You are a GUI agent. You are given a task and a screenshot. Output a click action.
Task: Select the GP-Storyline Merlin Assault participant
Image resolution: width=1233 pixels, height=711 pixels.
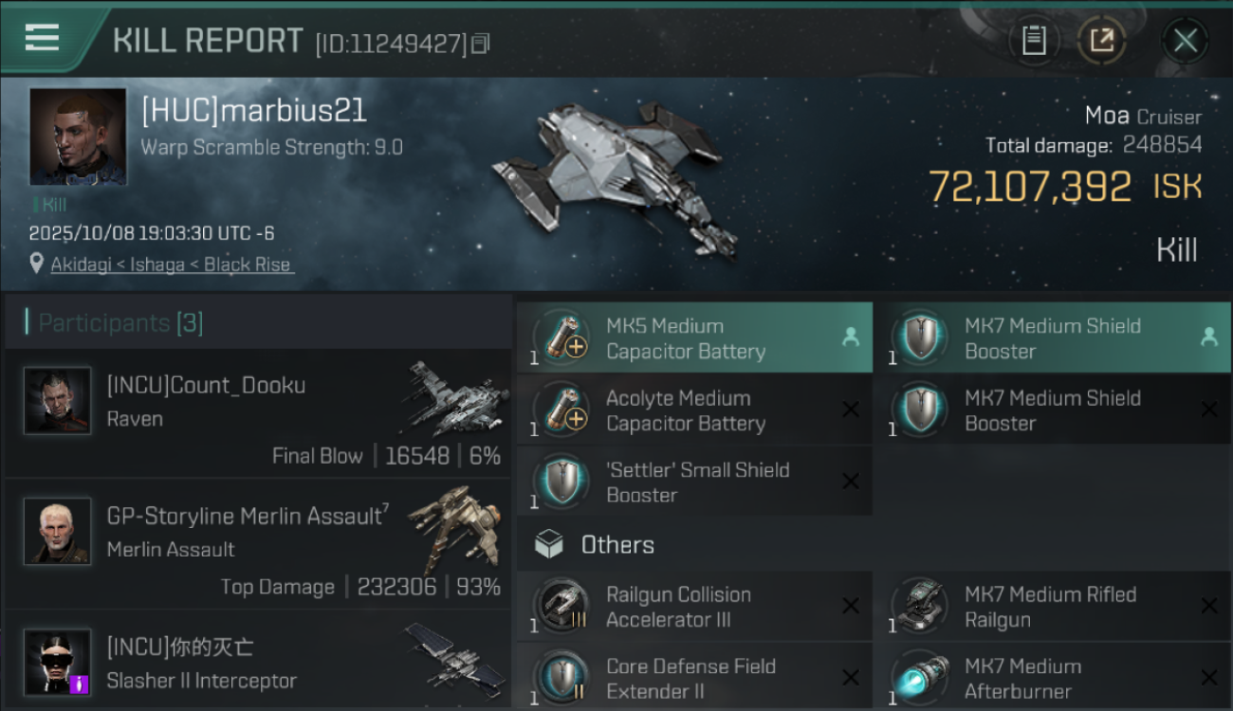tap(247, 531)
